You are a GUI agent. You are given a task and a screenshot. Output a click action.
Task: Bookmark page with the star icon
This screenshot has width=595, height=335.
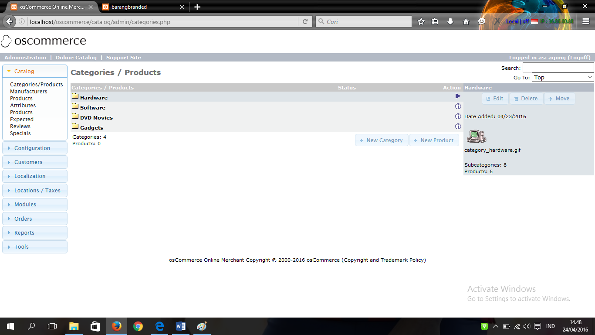click(x=421, y=21)
